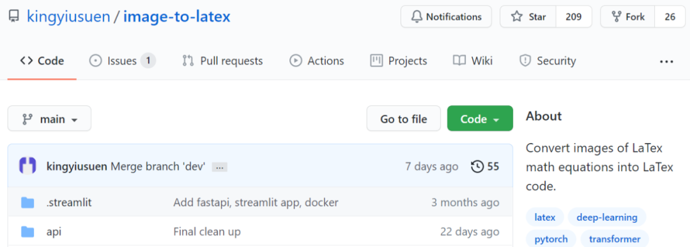The height and width of the screenshot is (247, 690).
Task: Open the image-to-latex repository link
Action: pos(176,17)
